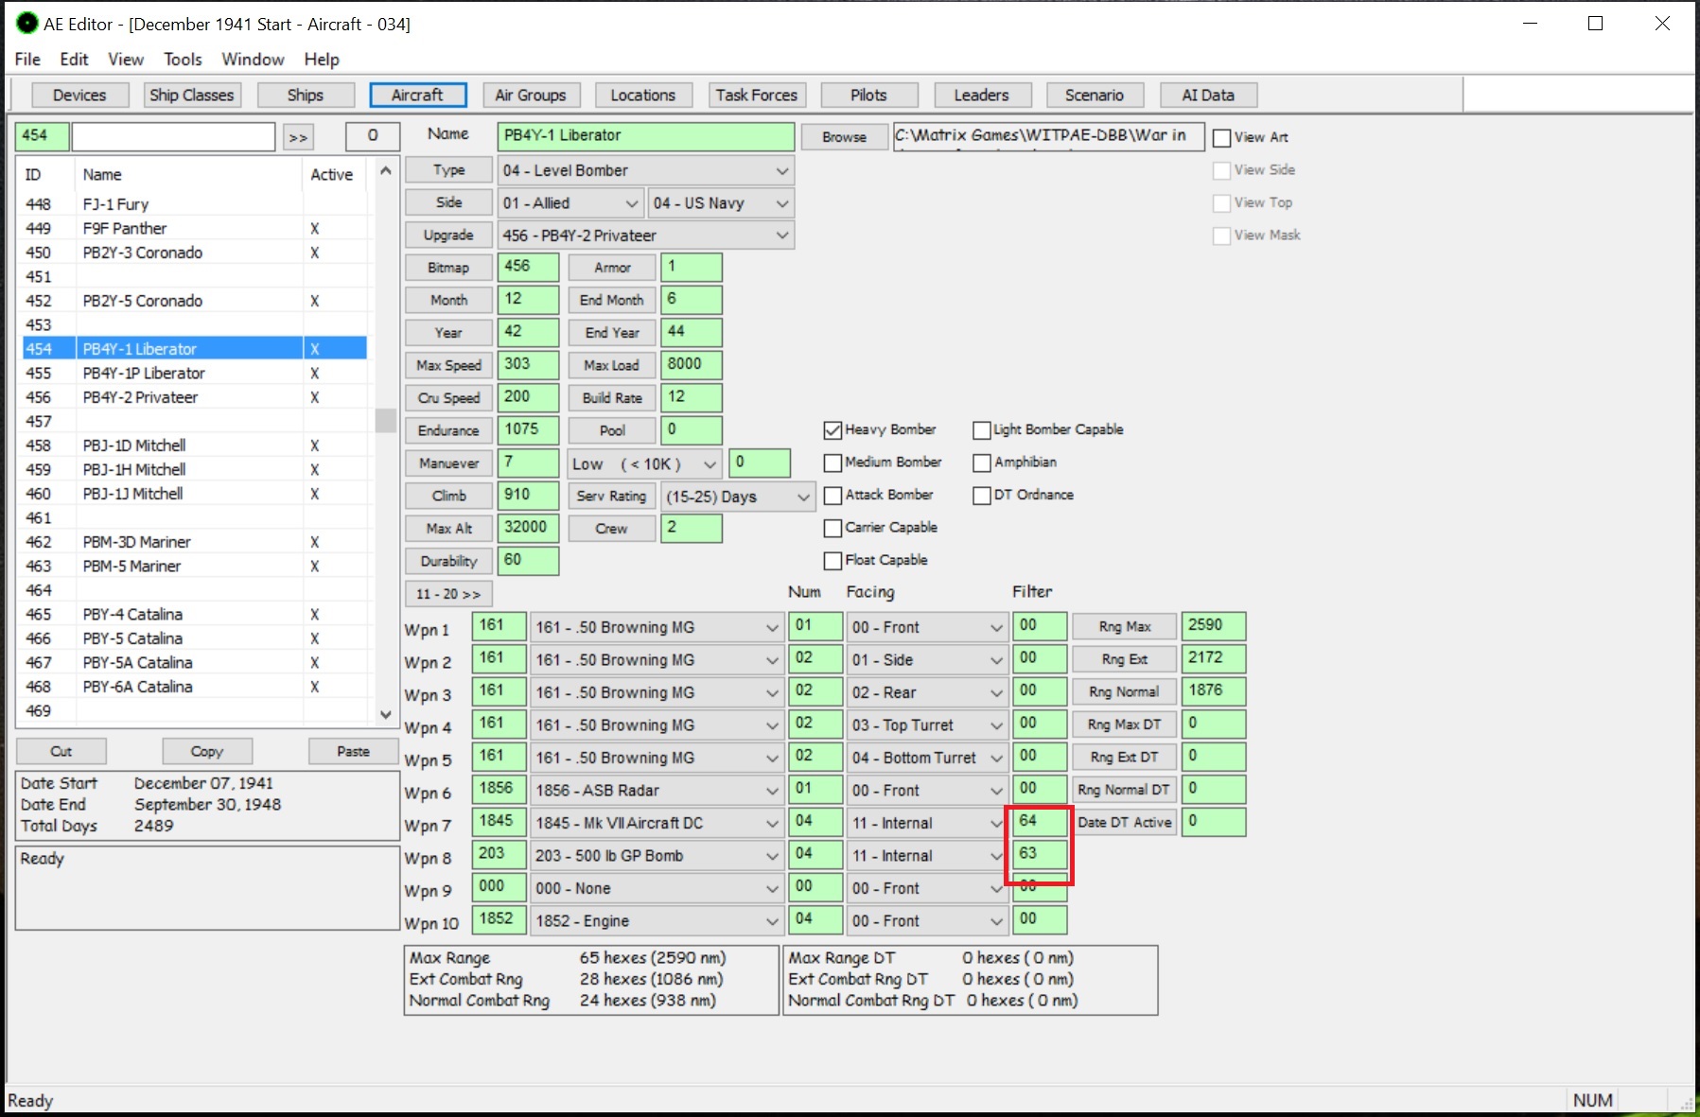Enable the Light Bomber Capable checkbox

tap(981, 430)
